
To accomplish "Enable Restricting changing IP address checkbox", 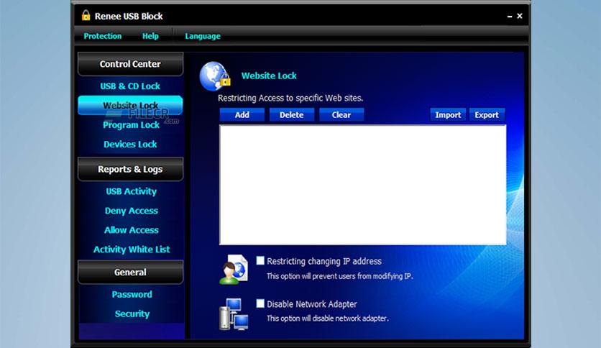I will [260, 260].
